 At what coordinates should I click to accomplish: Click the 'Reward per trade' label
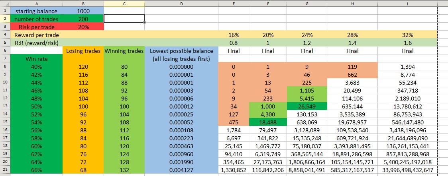[x=37, y=35]
